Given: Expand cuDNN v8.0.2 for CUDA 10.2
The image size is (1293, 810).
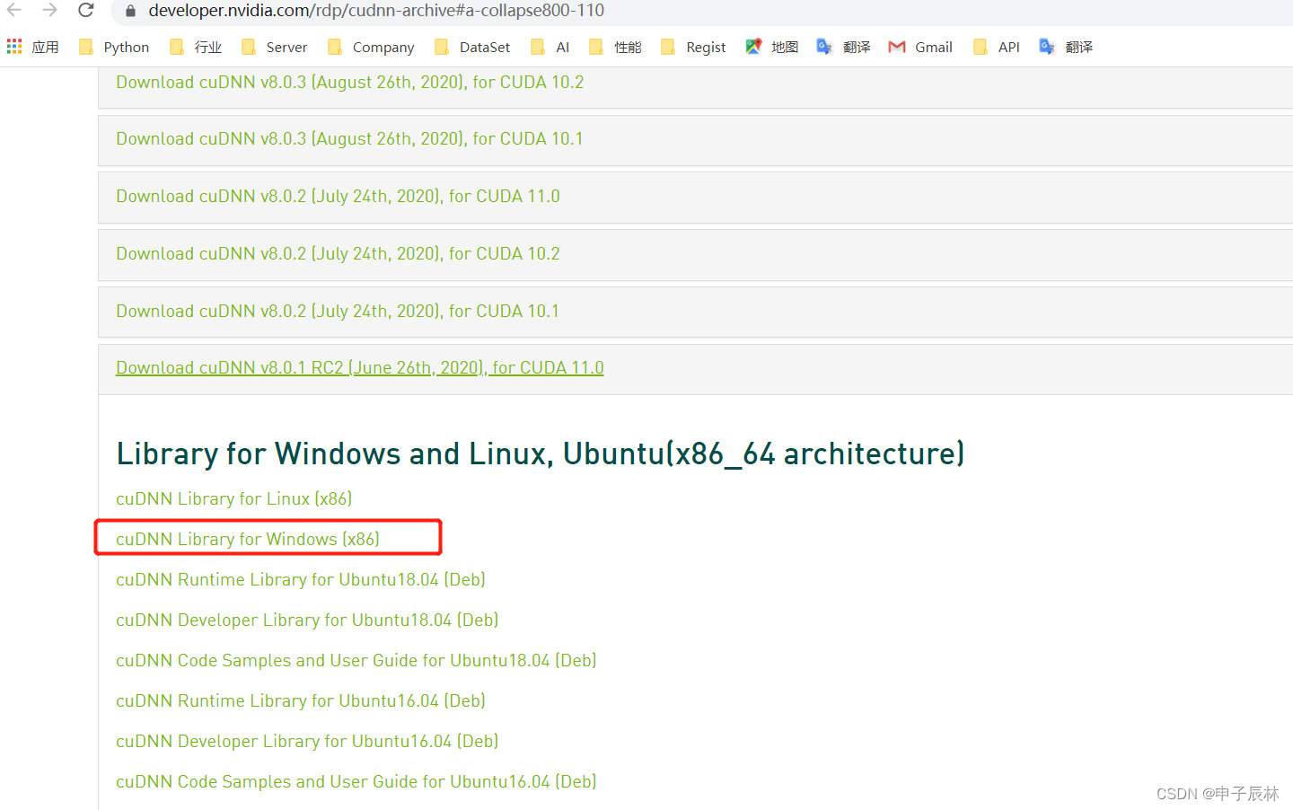Looking at the screenshot, I should point(338,253).
